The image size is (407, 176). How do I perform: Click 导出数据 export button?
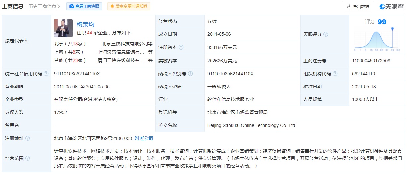click(358, 6)
